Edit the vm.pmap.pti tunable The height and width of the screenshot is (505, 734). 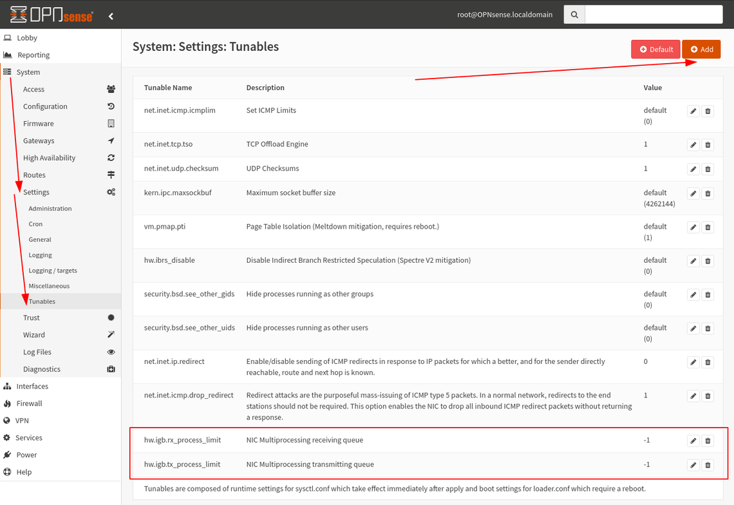tap(693, 227)
